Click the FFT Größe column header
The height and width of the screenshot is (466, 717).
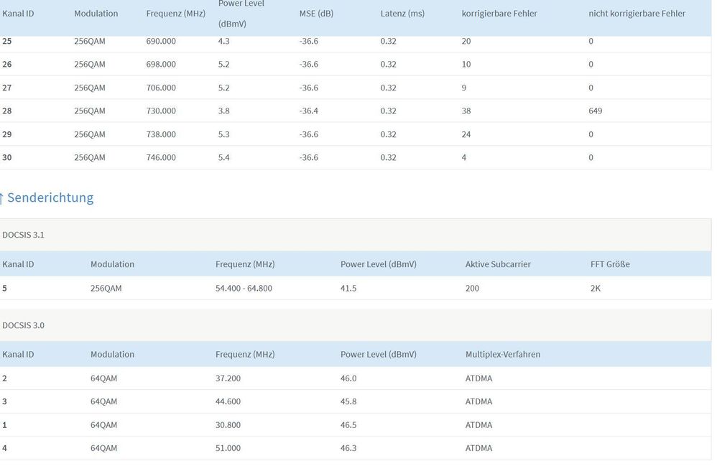pos(610,264)
